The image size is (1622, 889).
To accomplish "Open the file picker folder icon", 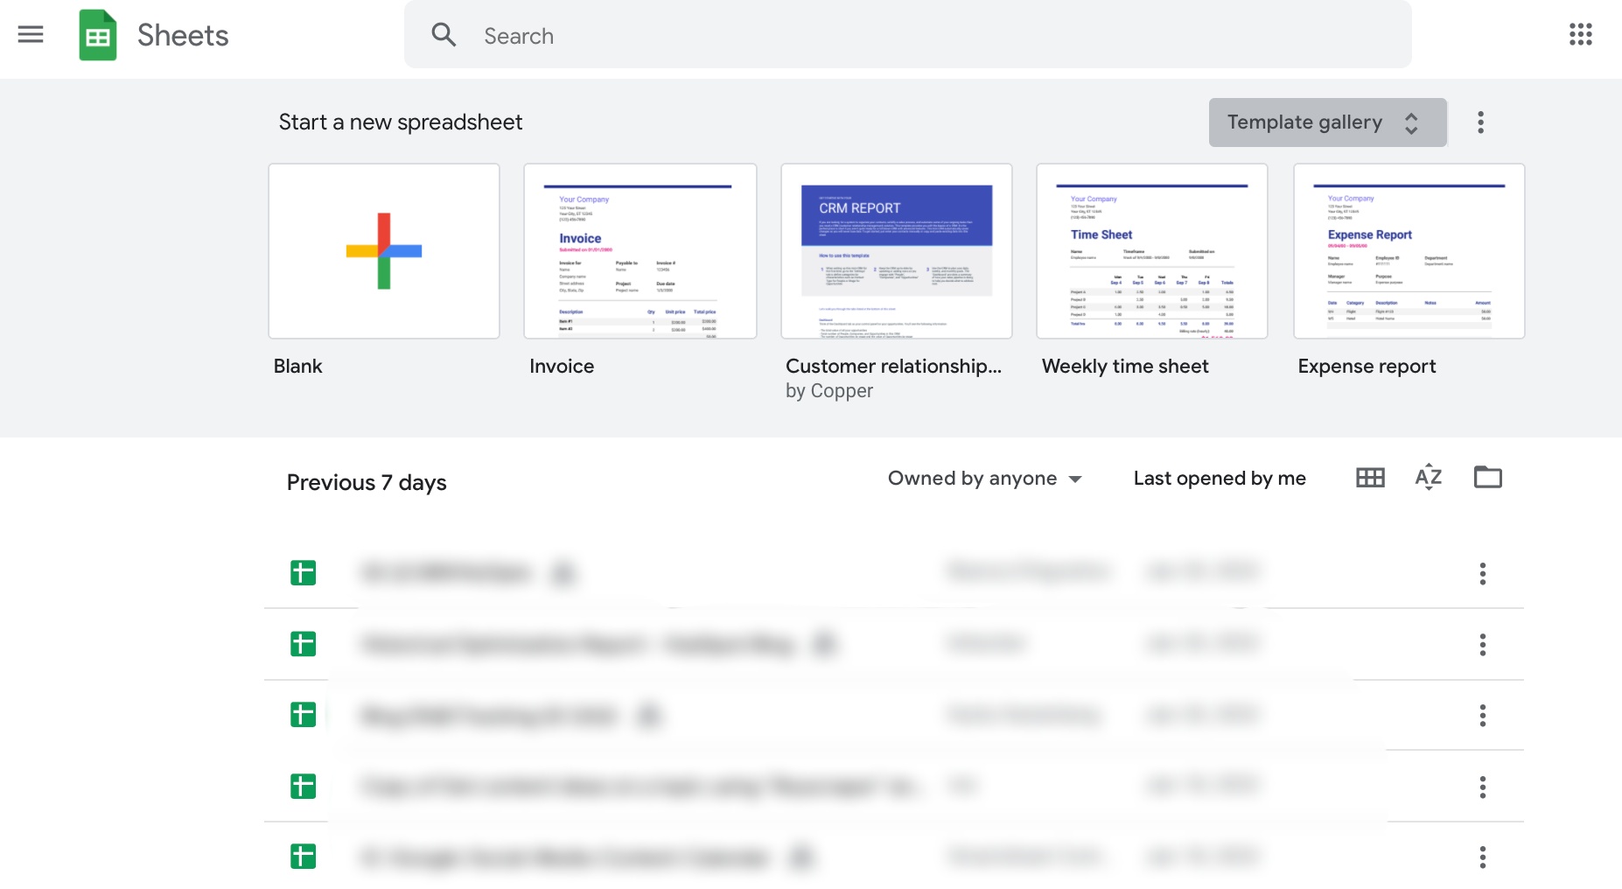I will (1487, 478).
